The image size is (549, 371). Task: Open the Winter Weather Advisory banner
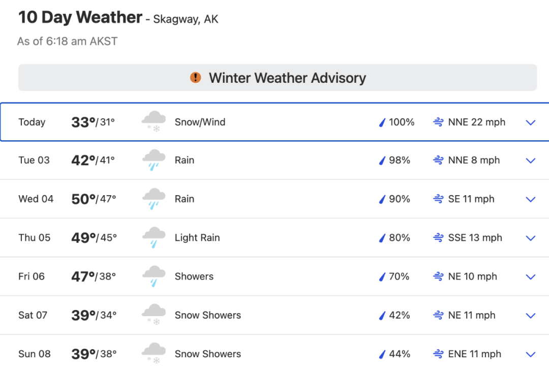tap(278, 77)
